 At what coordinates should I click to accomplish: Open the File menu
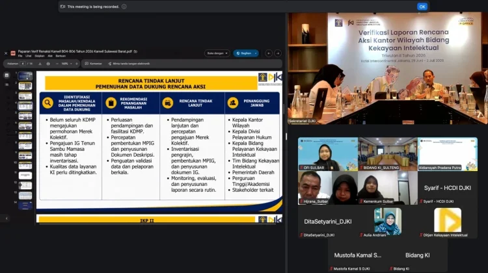20,56
